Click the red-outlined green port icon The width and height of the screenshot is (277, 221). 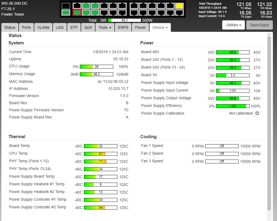pyautogui.click(x=77, y=13)
